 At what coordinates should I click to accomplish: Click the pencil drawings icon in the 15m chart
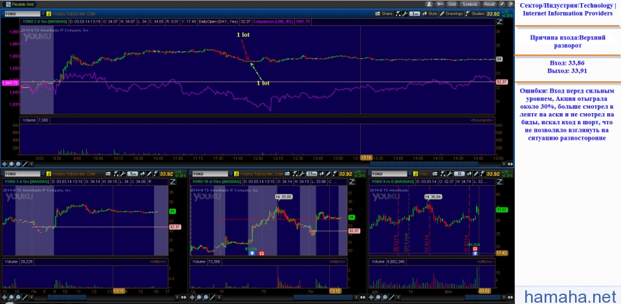point(329,174)
